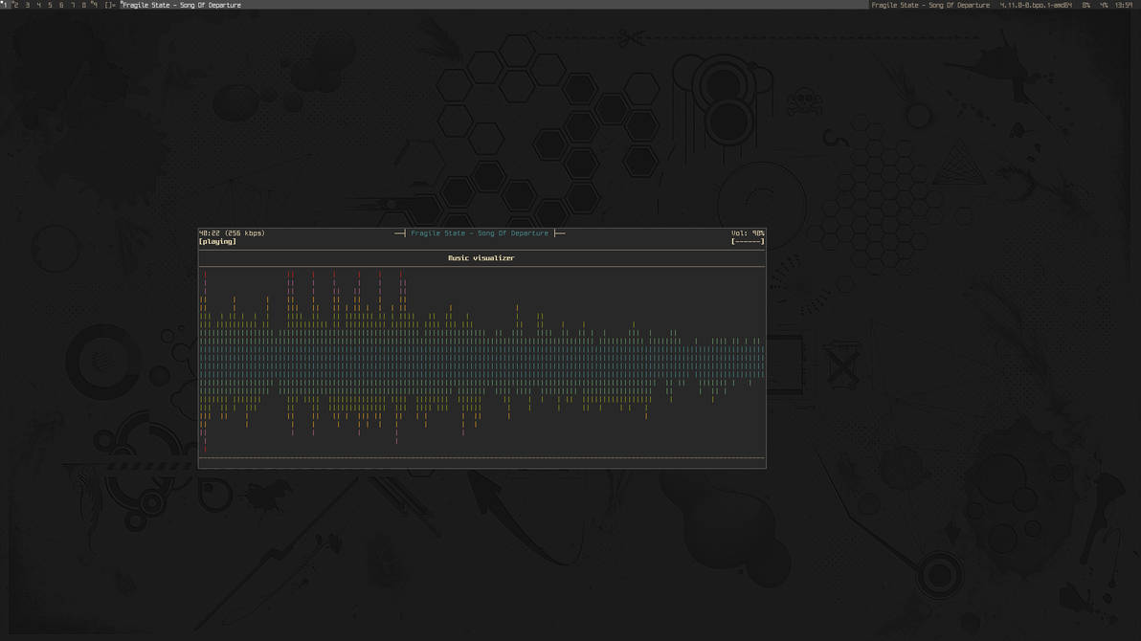This screenshot has height=641, width=1141.
Task: Open workspace tag 9
Action: (x=95, y=5)
